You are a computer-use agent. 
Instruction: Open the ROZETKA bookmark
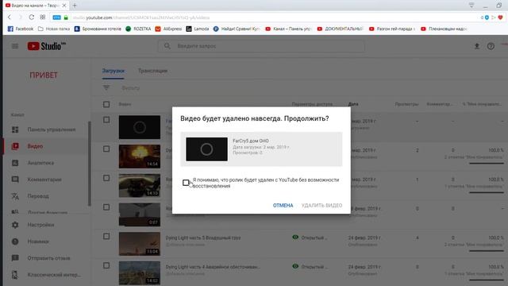tap(138, 29)
